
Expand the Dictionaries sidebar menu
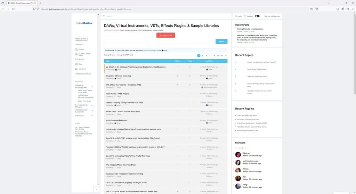(x=92, y=116)
